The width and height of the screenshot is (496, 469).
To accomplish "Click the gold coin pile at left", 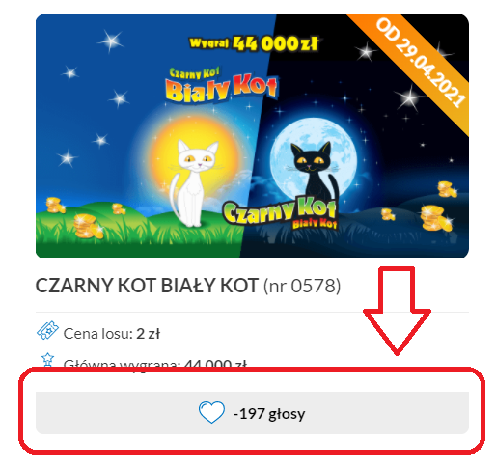I will point(87,226).
